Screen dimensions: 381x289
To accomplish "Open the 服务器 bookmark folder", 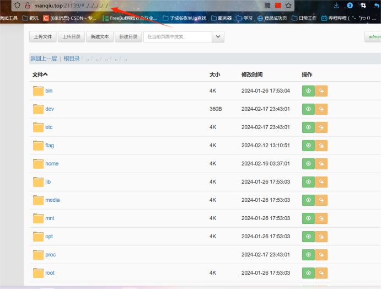I will (221, 18).
